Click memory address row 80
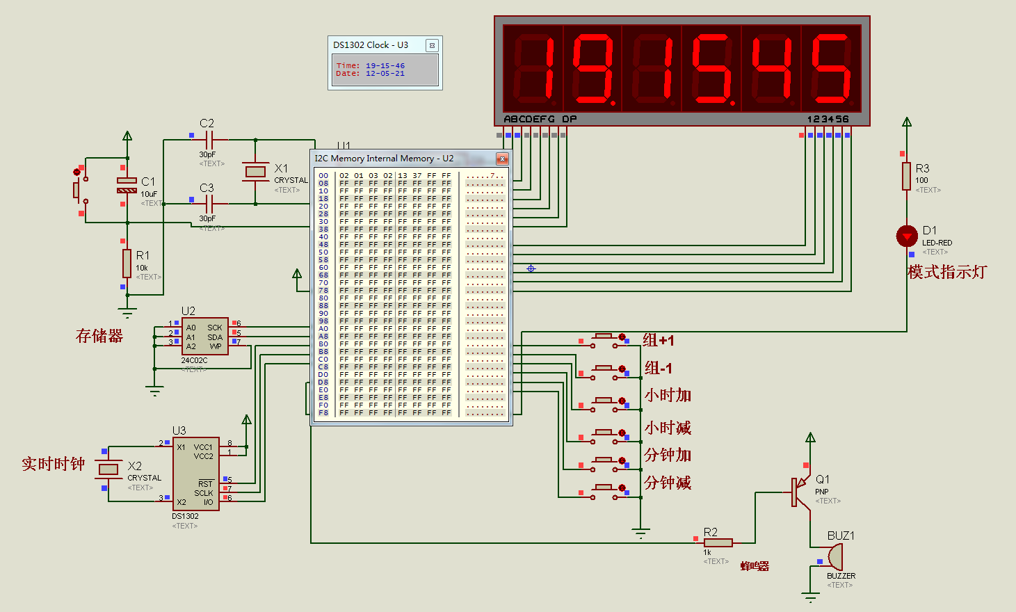This screenshot has height=612, width=1016. click(x=410, y=298)
